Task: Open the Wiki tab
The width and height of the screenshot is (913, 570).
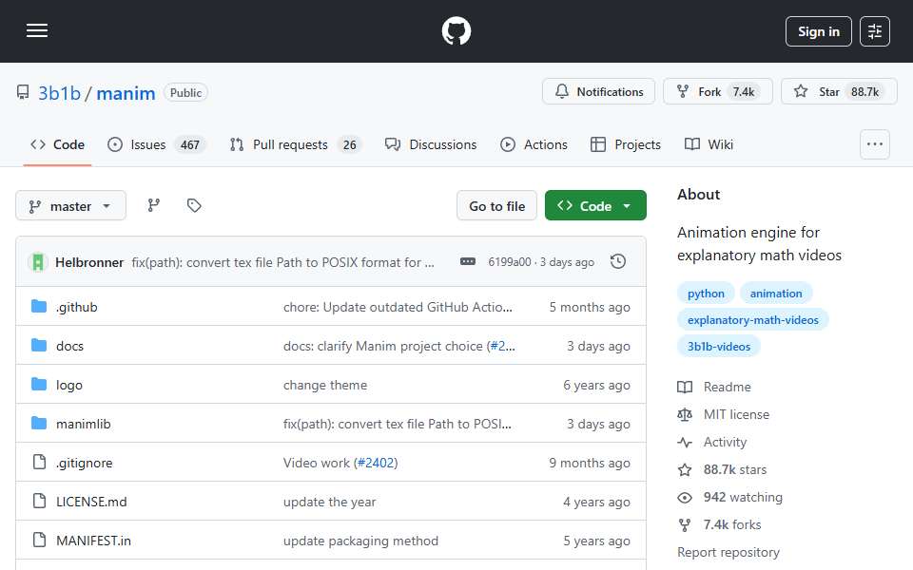Action: [709, 144]
